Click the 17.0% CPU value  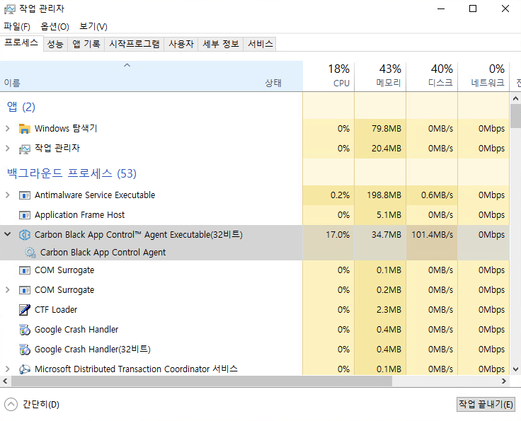coord(338,235)
